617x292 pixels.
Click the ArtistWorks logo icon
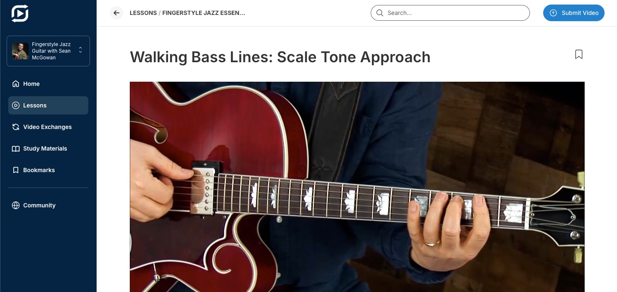[x=19, y=13]
